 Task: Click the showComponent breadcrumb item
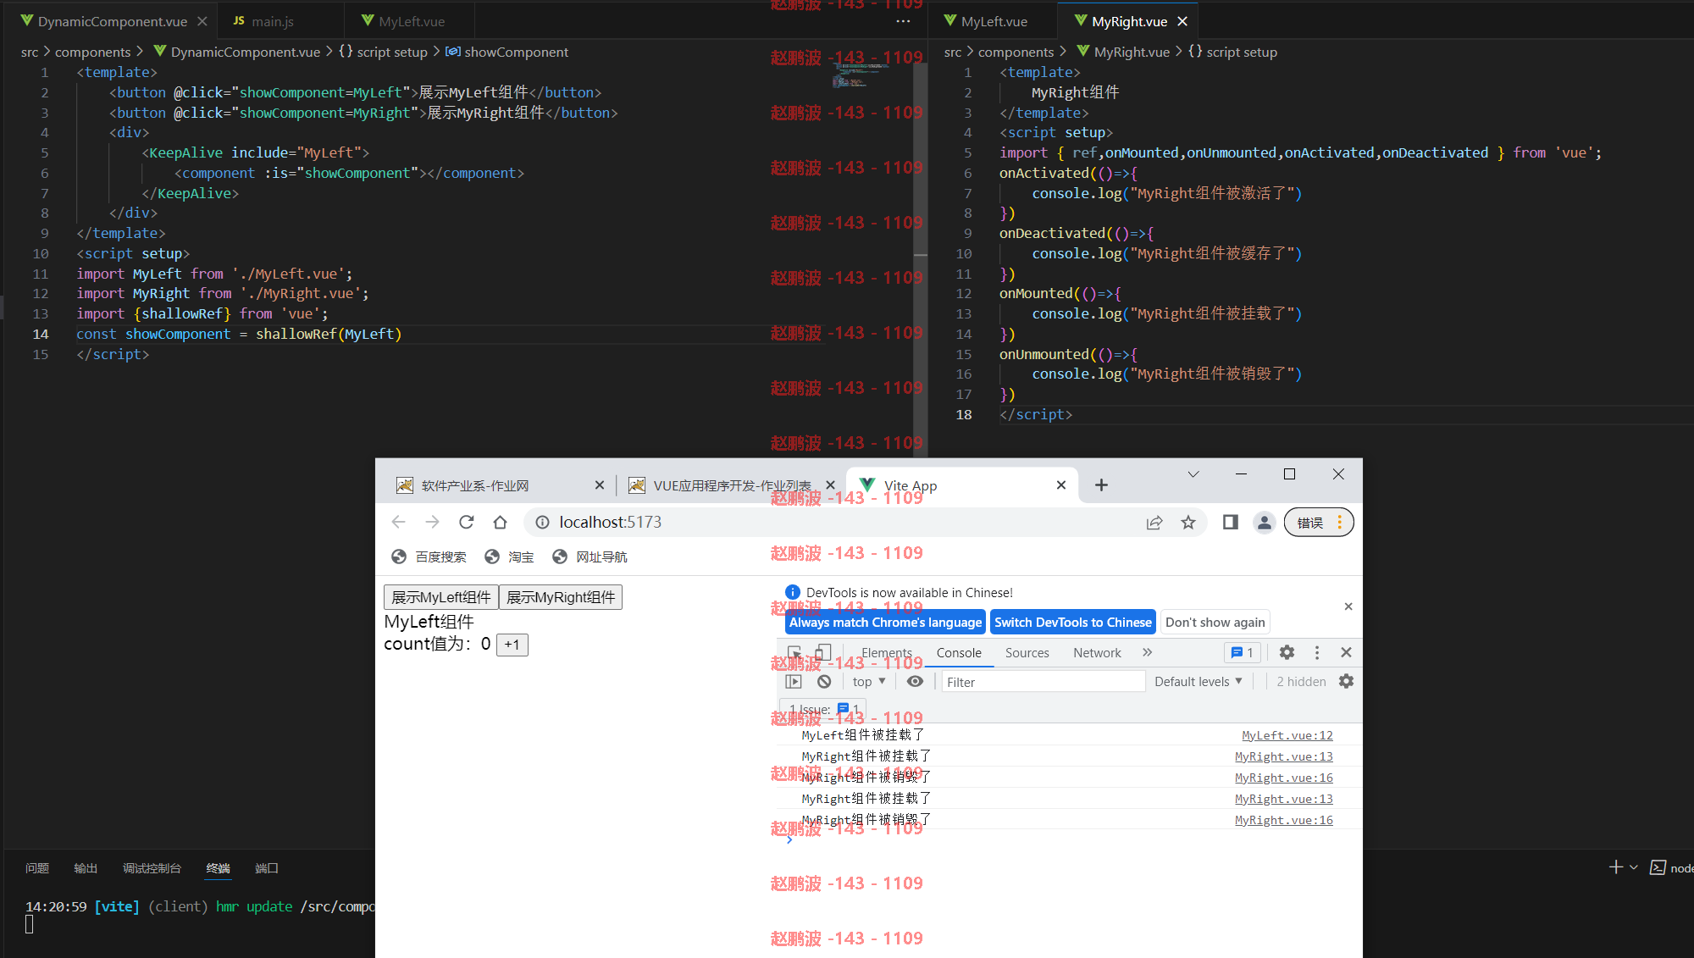coord(507,52)
